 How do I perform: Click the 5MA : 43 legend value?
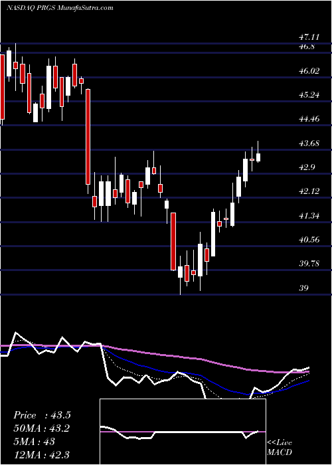[x=34, y=442]
